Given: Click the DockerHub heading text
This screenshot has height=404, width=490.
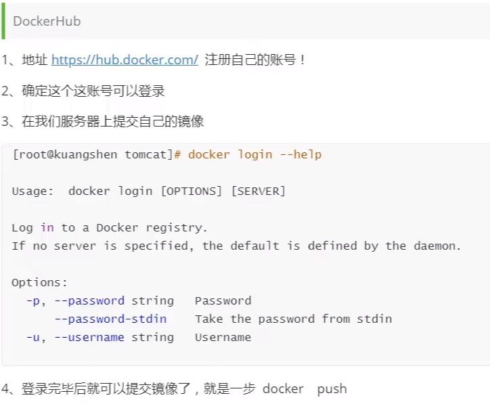Looking at the screenshot, I should 47,21.
